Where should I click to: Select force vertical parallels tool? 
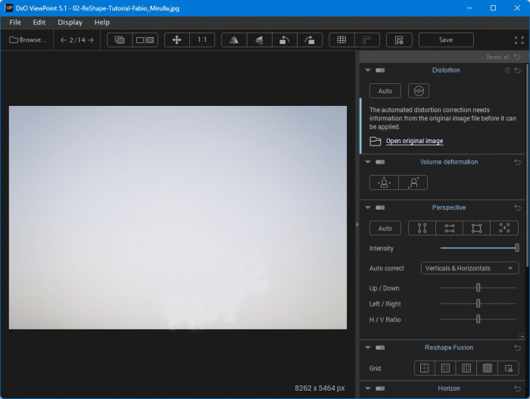click(422, 228)
